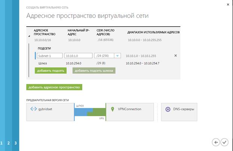
Task: Select the DNS-серверы preview box
Action: click(x=179, y=112)
